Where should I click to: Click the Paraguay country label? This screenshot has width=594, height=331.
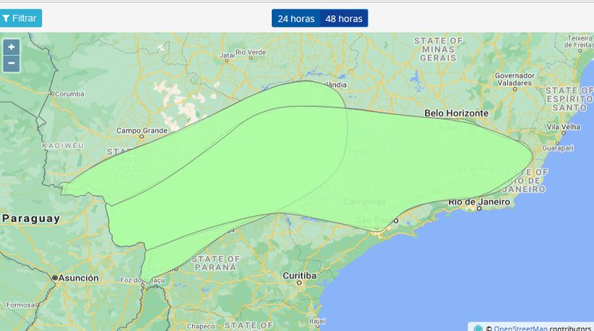point(30,218)
